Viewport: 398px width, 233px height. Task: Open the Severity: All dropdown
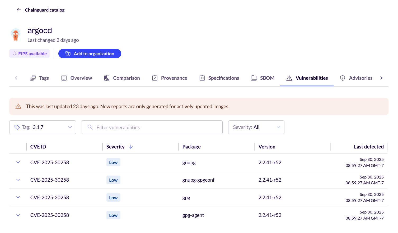256,127
